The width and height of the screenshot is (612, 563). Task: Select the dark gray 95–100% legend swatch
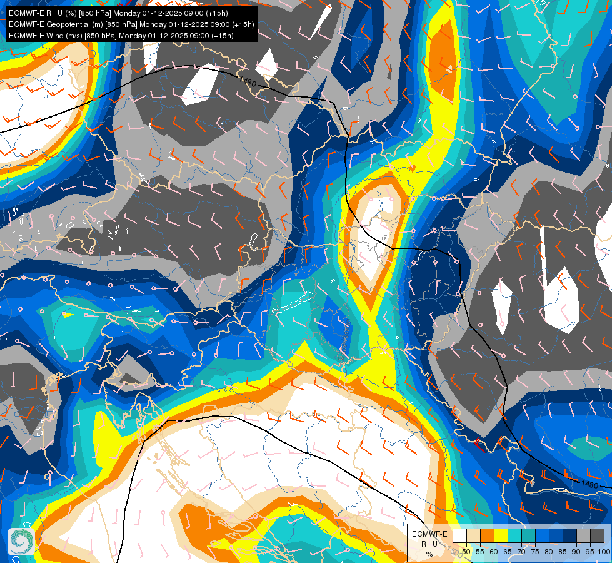click(597, 535)
